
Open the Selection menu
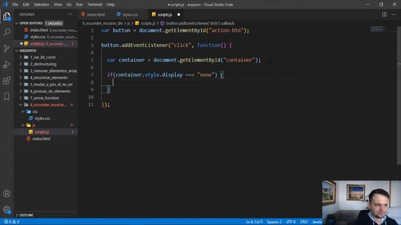point(41,4)
